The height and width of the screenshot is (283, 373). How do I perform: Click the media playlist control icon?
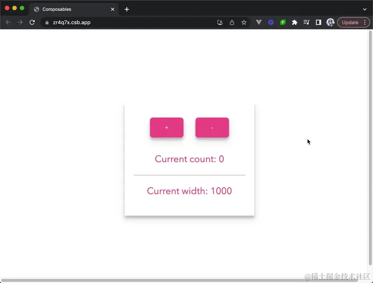pyautogui.click(x=306, y=22)
